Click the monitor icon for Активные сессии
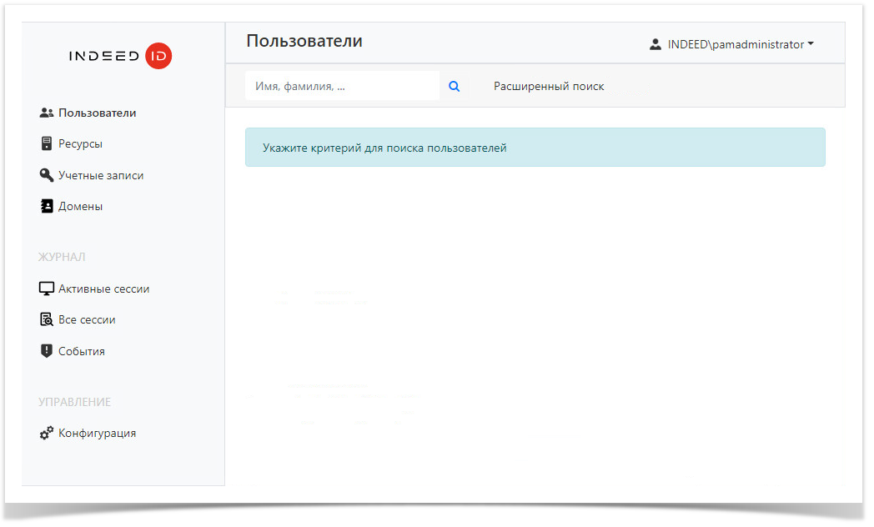874x527 pixels. point(47,289)
